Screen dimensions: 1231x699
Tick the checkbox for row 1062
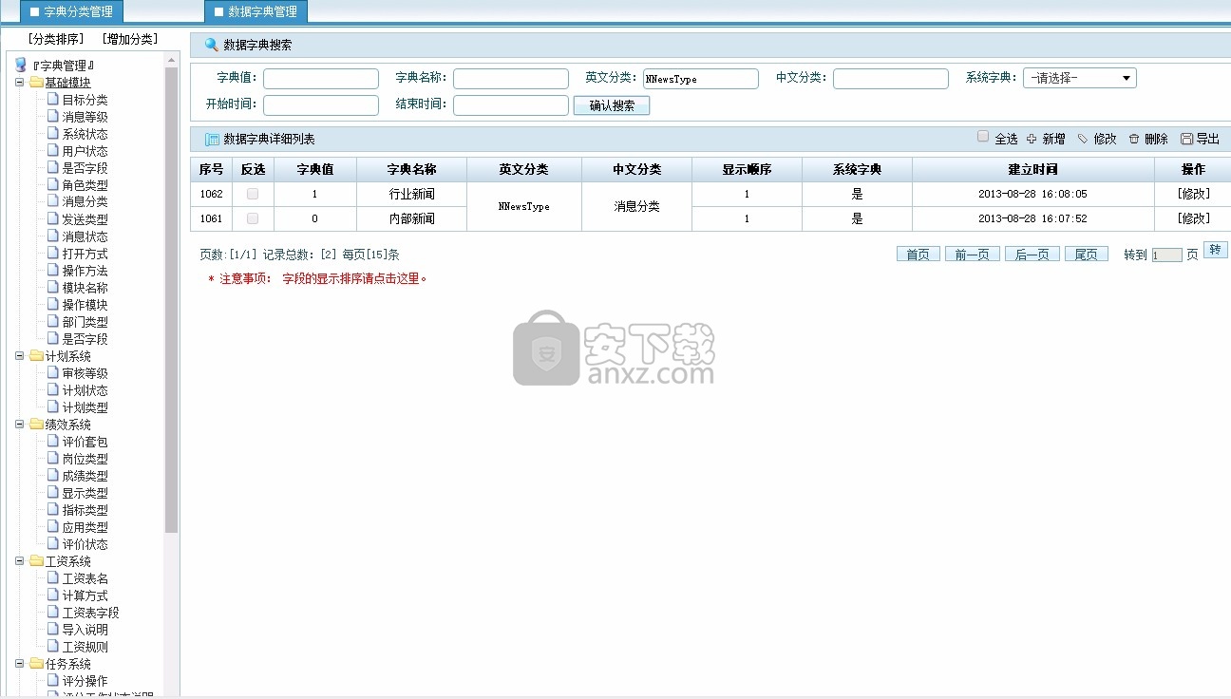[x=253, y=194]
